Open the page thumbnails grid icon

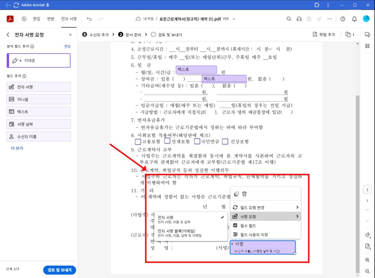367,46
